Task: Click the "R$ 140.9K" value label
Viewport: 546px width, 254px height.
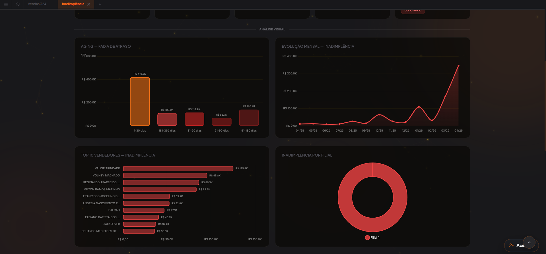Action: click(249, 106)
